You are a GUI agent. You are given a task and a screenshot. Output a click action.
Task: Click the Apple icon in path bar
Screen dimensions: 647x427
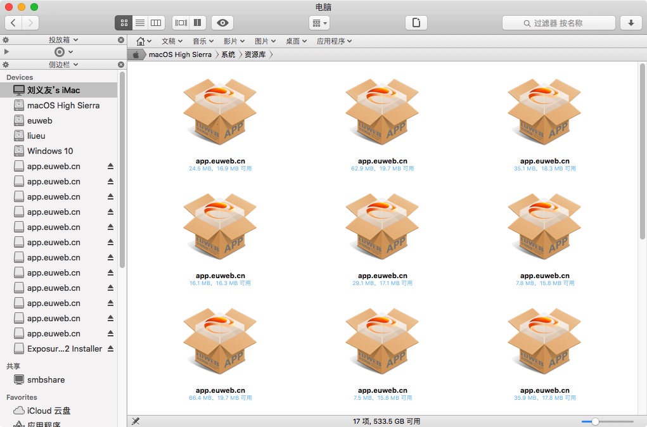click(x=136, y=54)
